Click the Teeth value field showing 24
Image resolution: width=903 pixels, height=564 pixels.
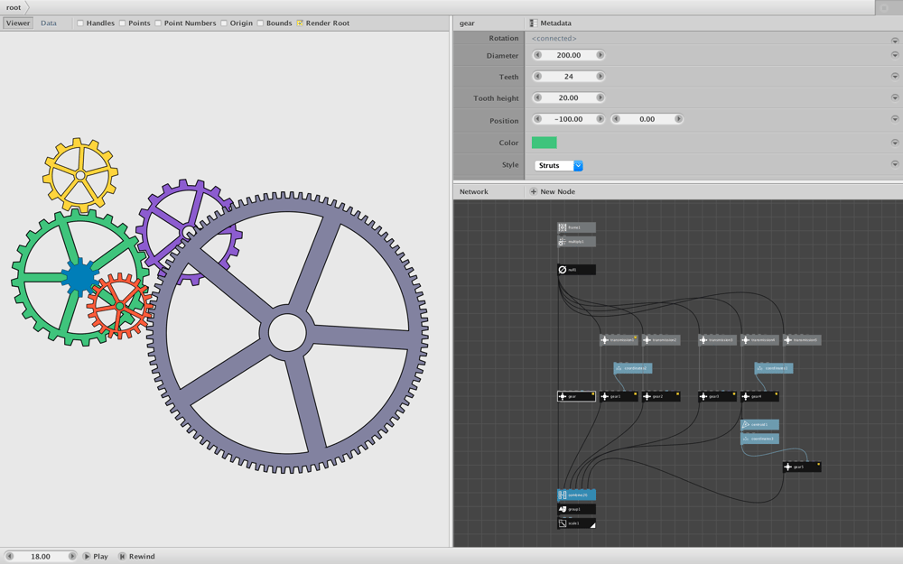point(568,77)
